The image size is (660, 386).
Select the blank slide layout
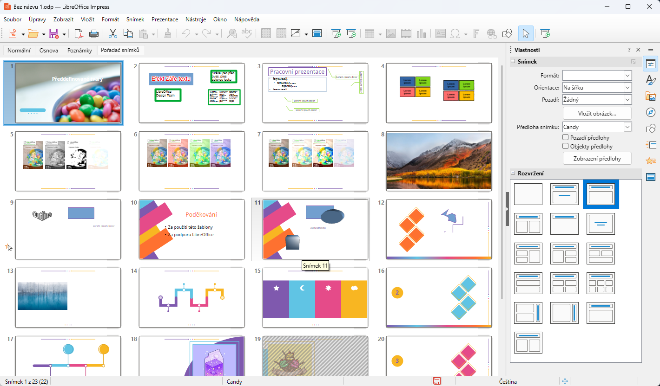coord(528,194)
